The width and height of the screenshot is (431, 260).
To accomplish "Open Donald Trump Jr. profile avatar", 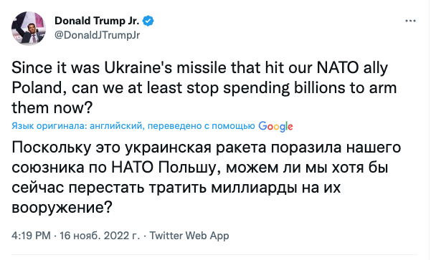I will click(x=28, y=28).
